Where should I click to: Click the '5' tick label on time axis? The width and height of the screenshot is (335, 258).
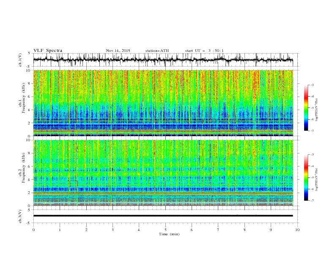click(165, 230)
